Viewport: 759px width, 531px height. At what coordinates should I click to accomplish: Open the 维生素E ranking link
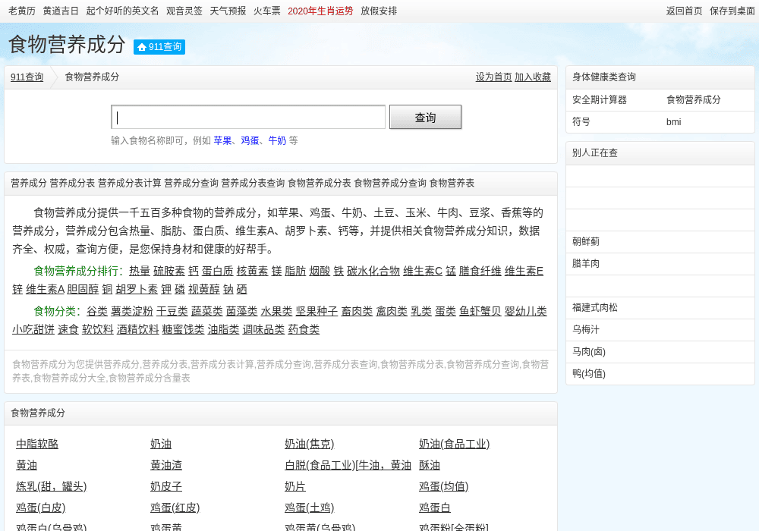coord(524,271)
